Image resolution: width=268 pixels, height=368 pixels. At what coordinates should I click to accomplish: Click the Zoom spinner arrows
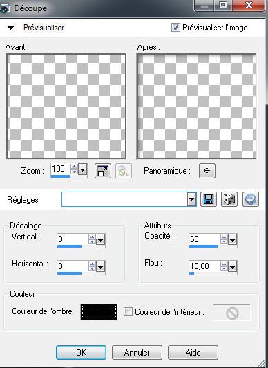coord(74,169)
